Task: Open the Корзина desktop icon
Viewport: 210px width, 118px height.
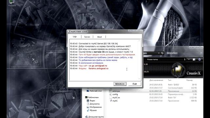Action: coord(12,3)
